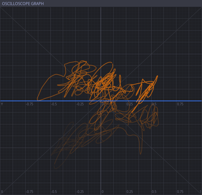
Task: Click the 0.25 label on Y axis row
Action: click(x=130, y=104)
